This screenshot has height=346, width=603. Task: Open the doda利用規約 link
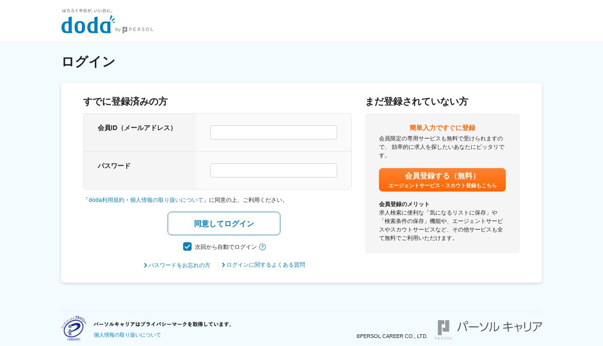click(x=107, y=200)
